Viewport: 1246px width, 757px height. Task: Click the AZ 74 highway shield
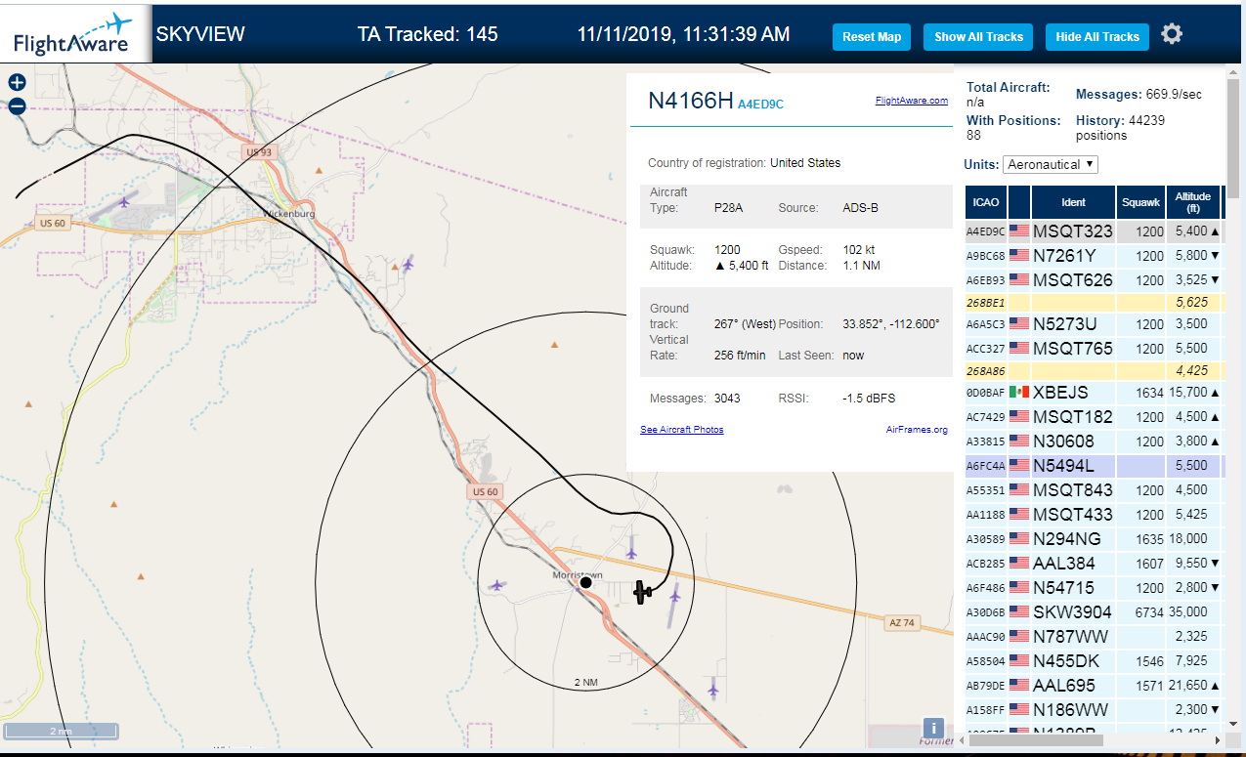[x=901, y=622]
